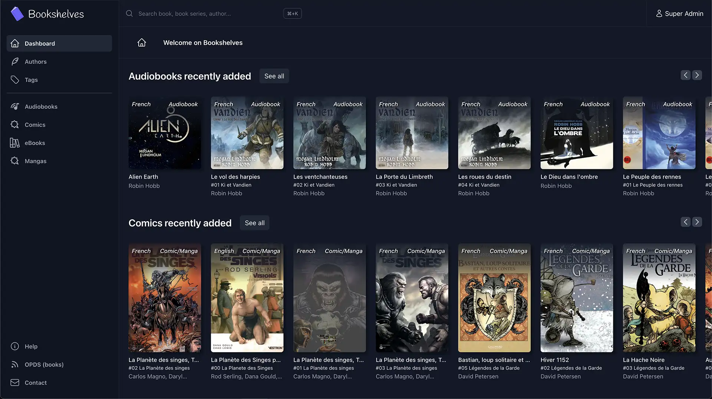Click the home breadcrumb icon
The width and height of the screenshot is (712, 399).
coord(142,43)
